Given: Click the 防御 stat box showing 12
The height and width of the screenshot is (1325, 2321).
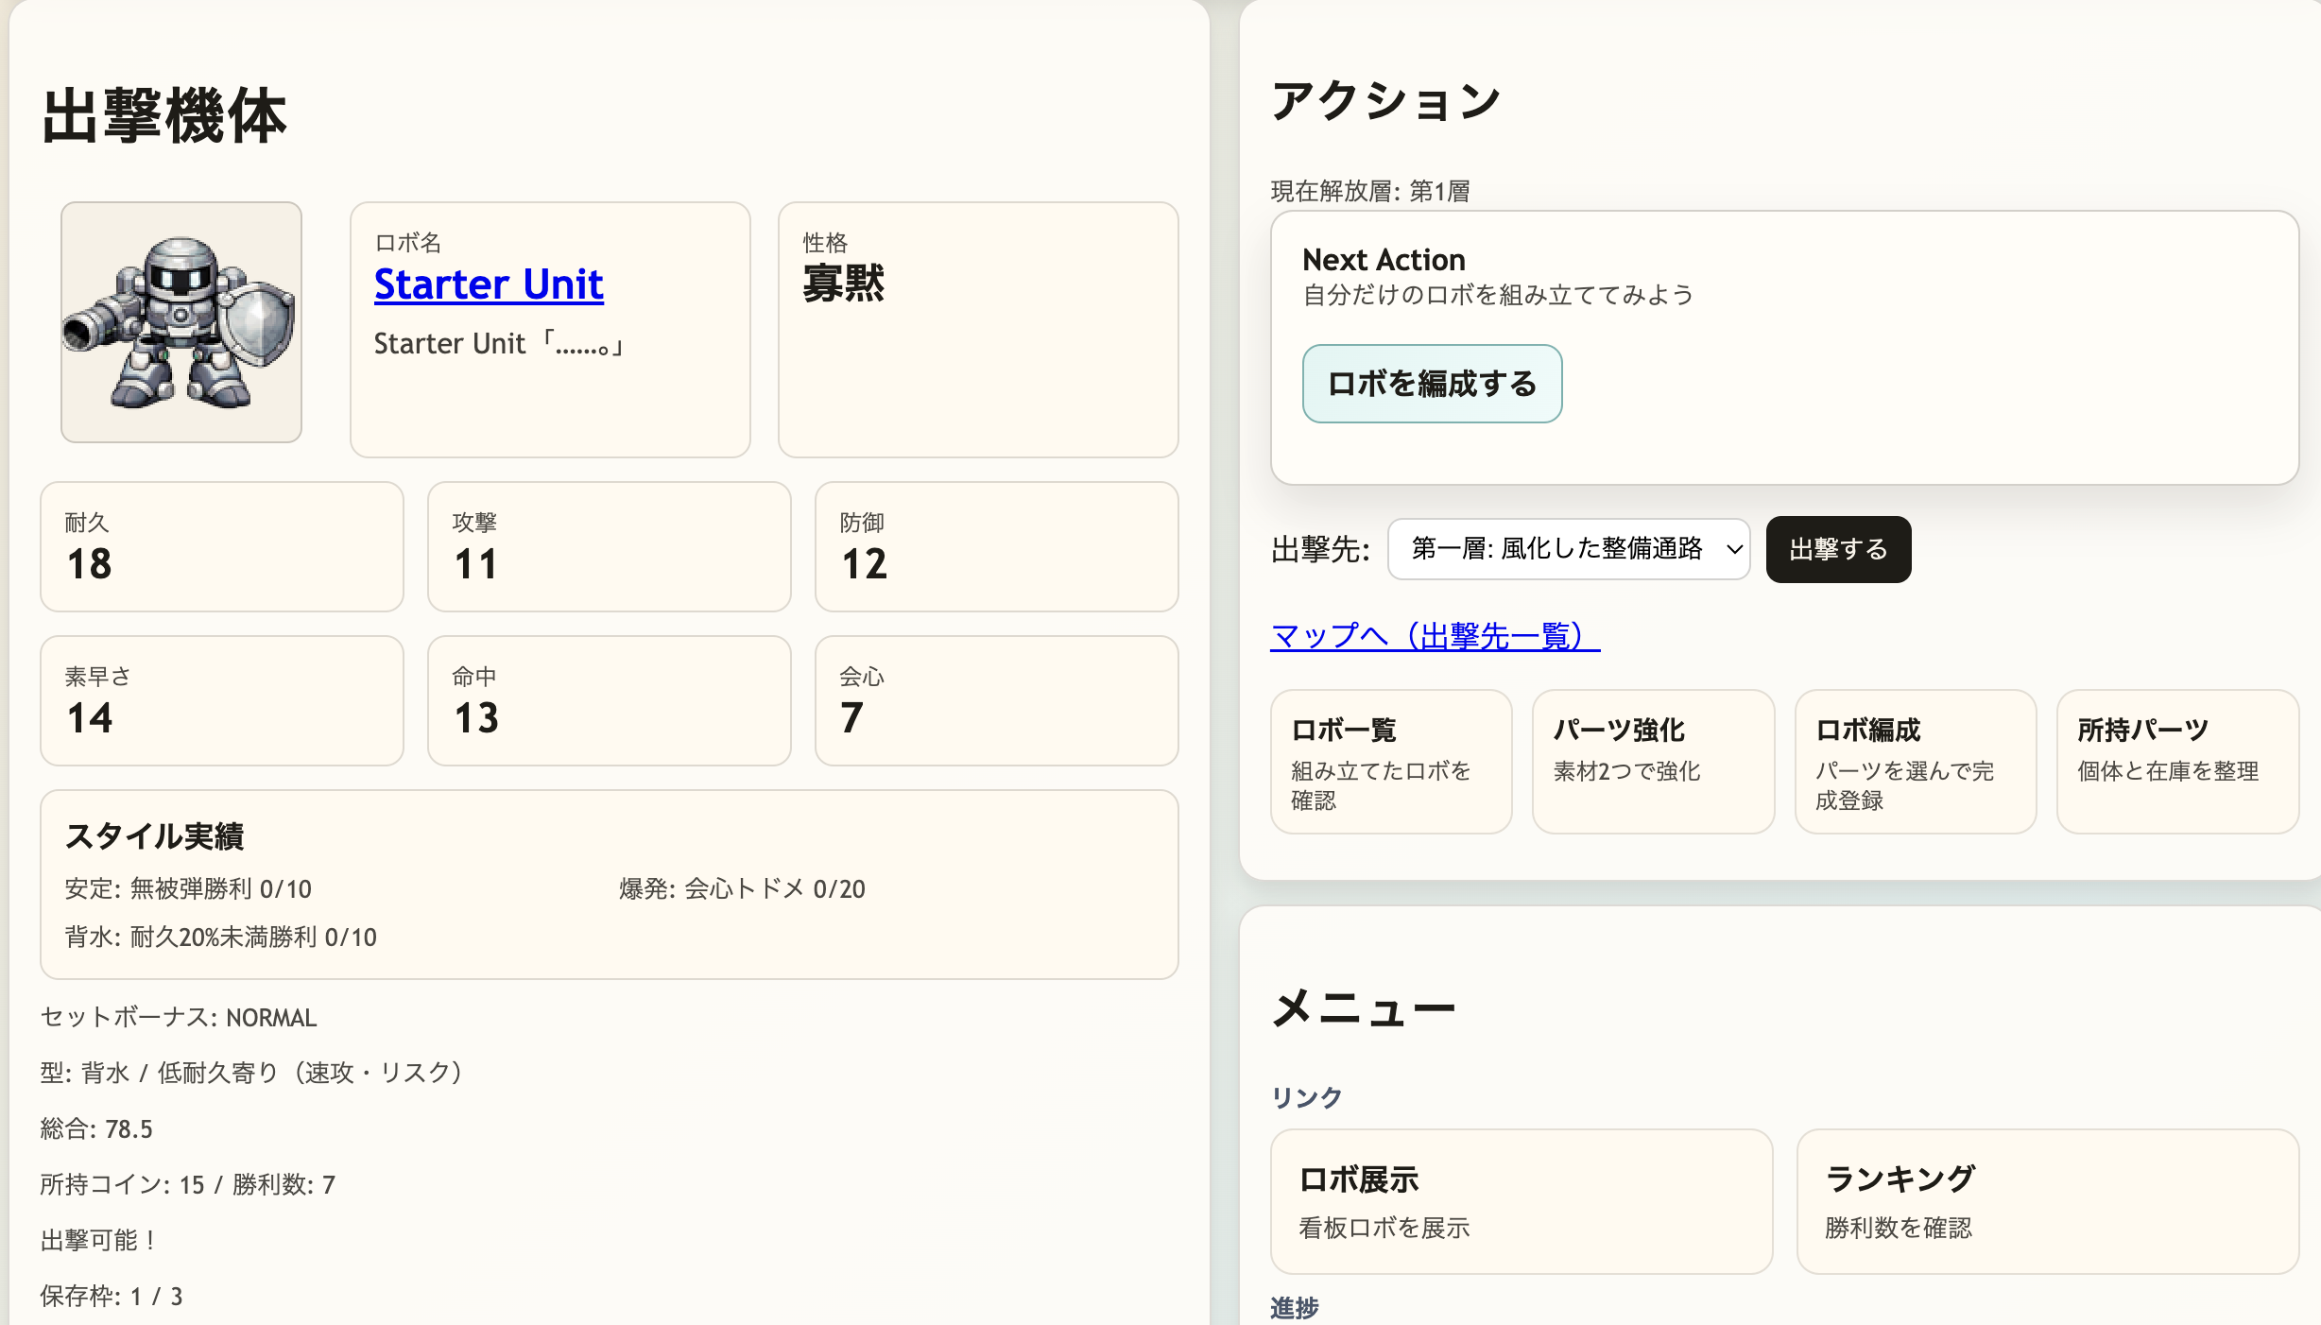Looking at the screenshot, I should 996,547.
